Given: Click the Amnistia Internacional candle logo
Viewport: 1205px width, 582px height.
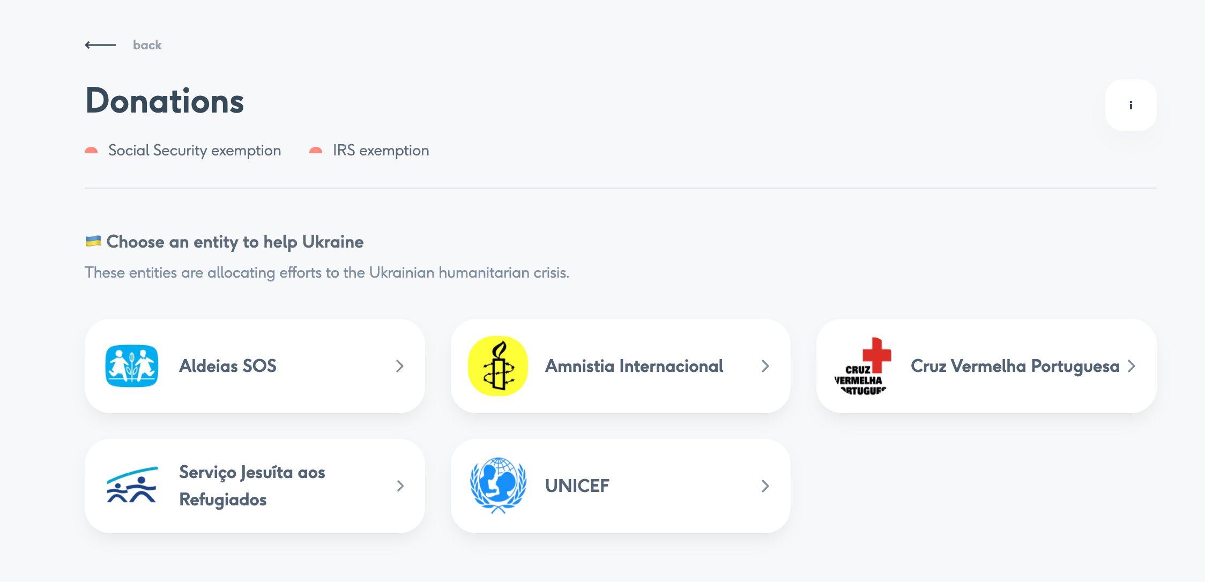Looking at the screenshot, I should point(498,366).
